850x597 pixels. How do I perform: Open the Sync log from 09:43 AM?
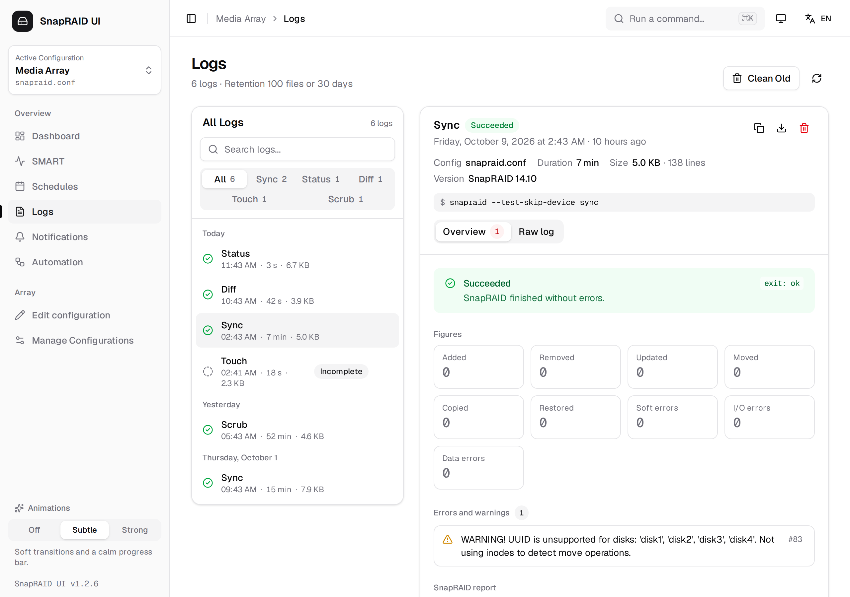point(297,483)
